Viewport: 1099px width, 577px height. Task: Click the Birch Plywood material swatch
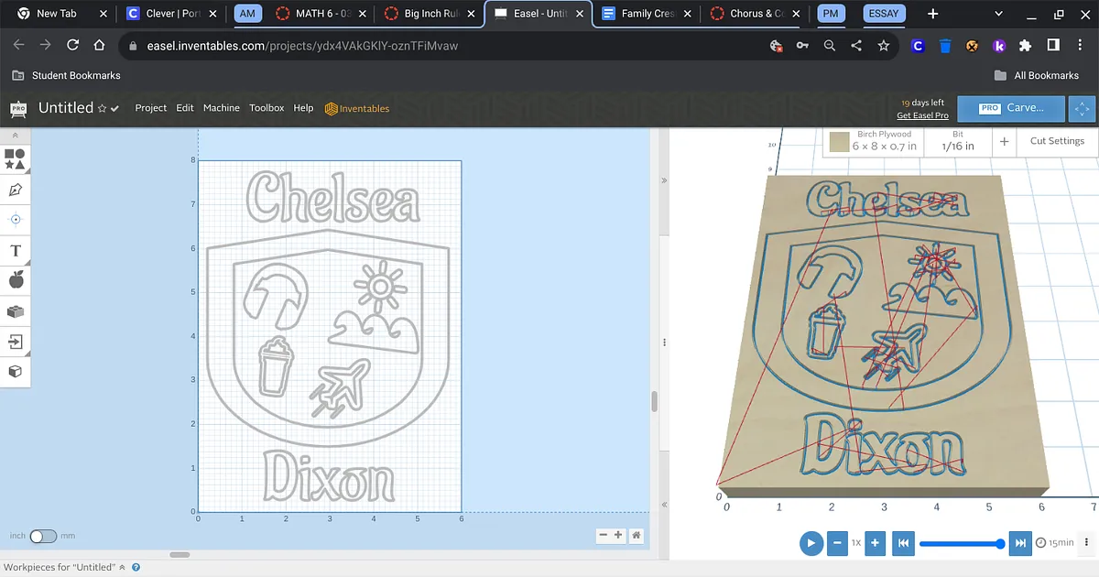click(838, 142)
